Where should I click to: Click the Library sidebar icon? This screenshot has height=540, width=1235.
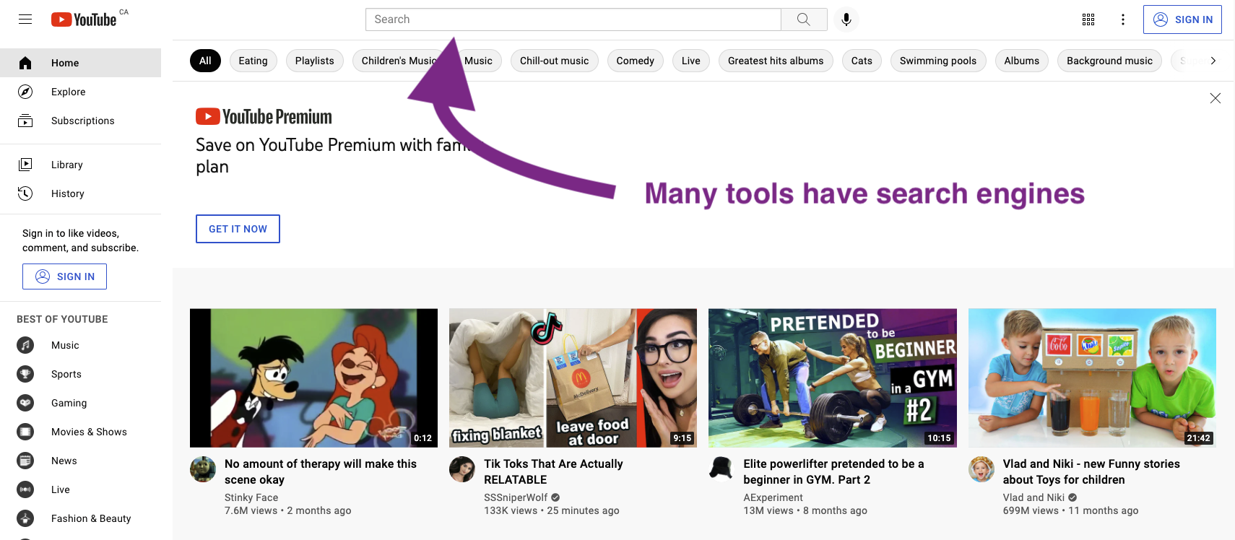click(x=25, y=165)
